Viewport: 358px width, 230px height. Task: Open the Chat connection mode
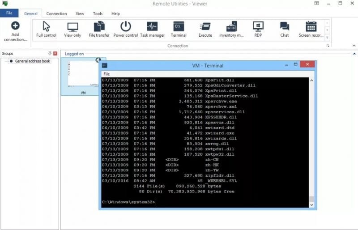tap(284, 30)
